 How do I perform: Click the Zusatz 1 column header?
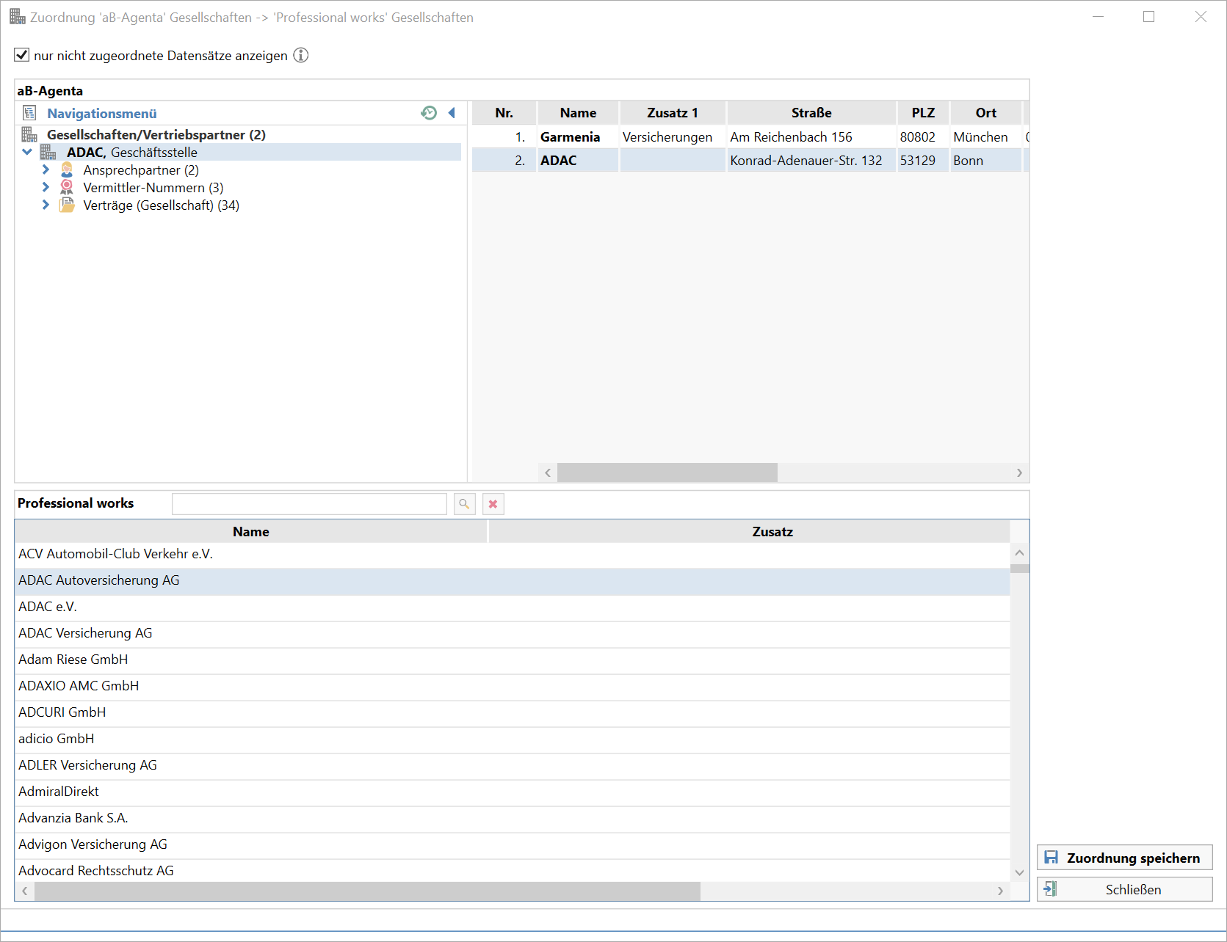[673, 113]
